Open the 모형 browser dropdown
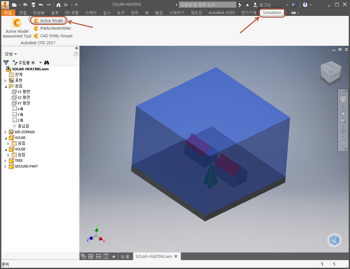350x269 pixels. [x=11, y=54]
